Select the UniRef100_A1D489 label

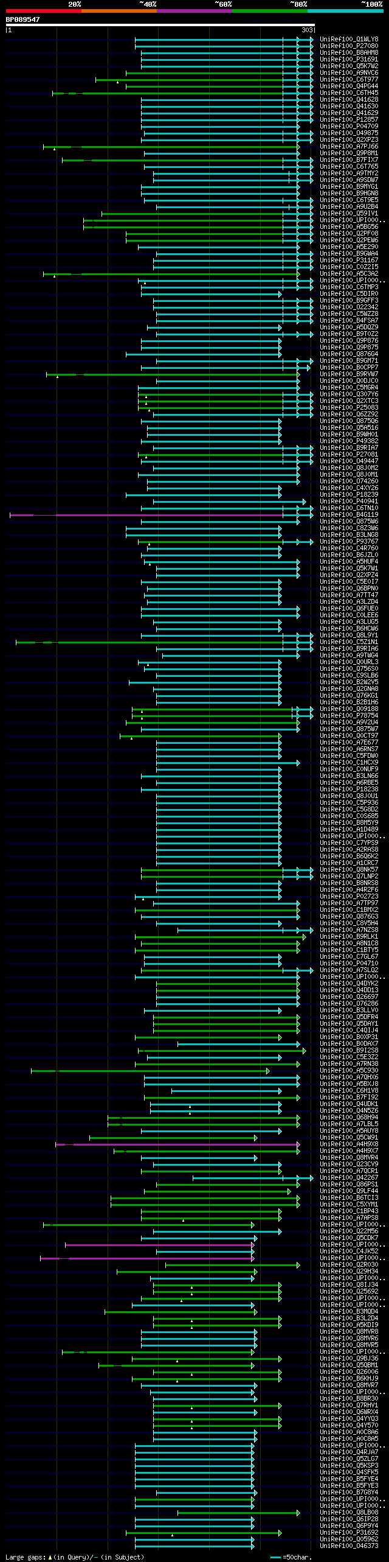(349, 829)
